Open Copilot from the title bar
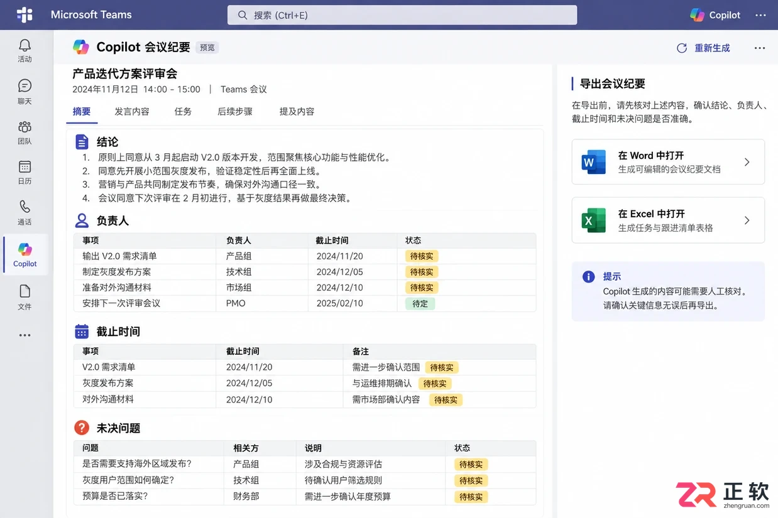 [x=715, y=15]
